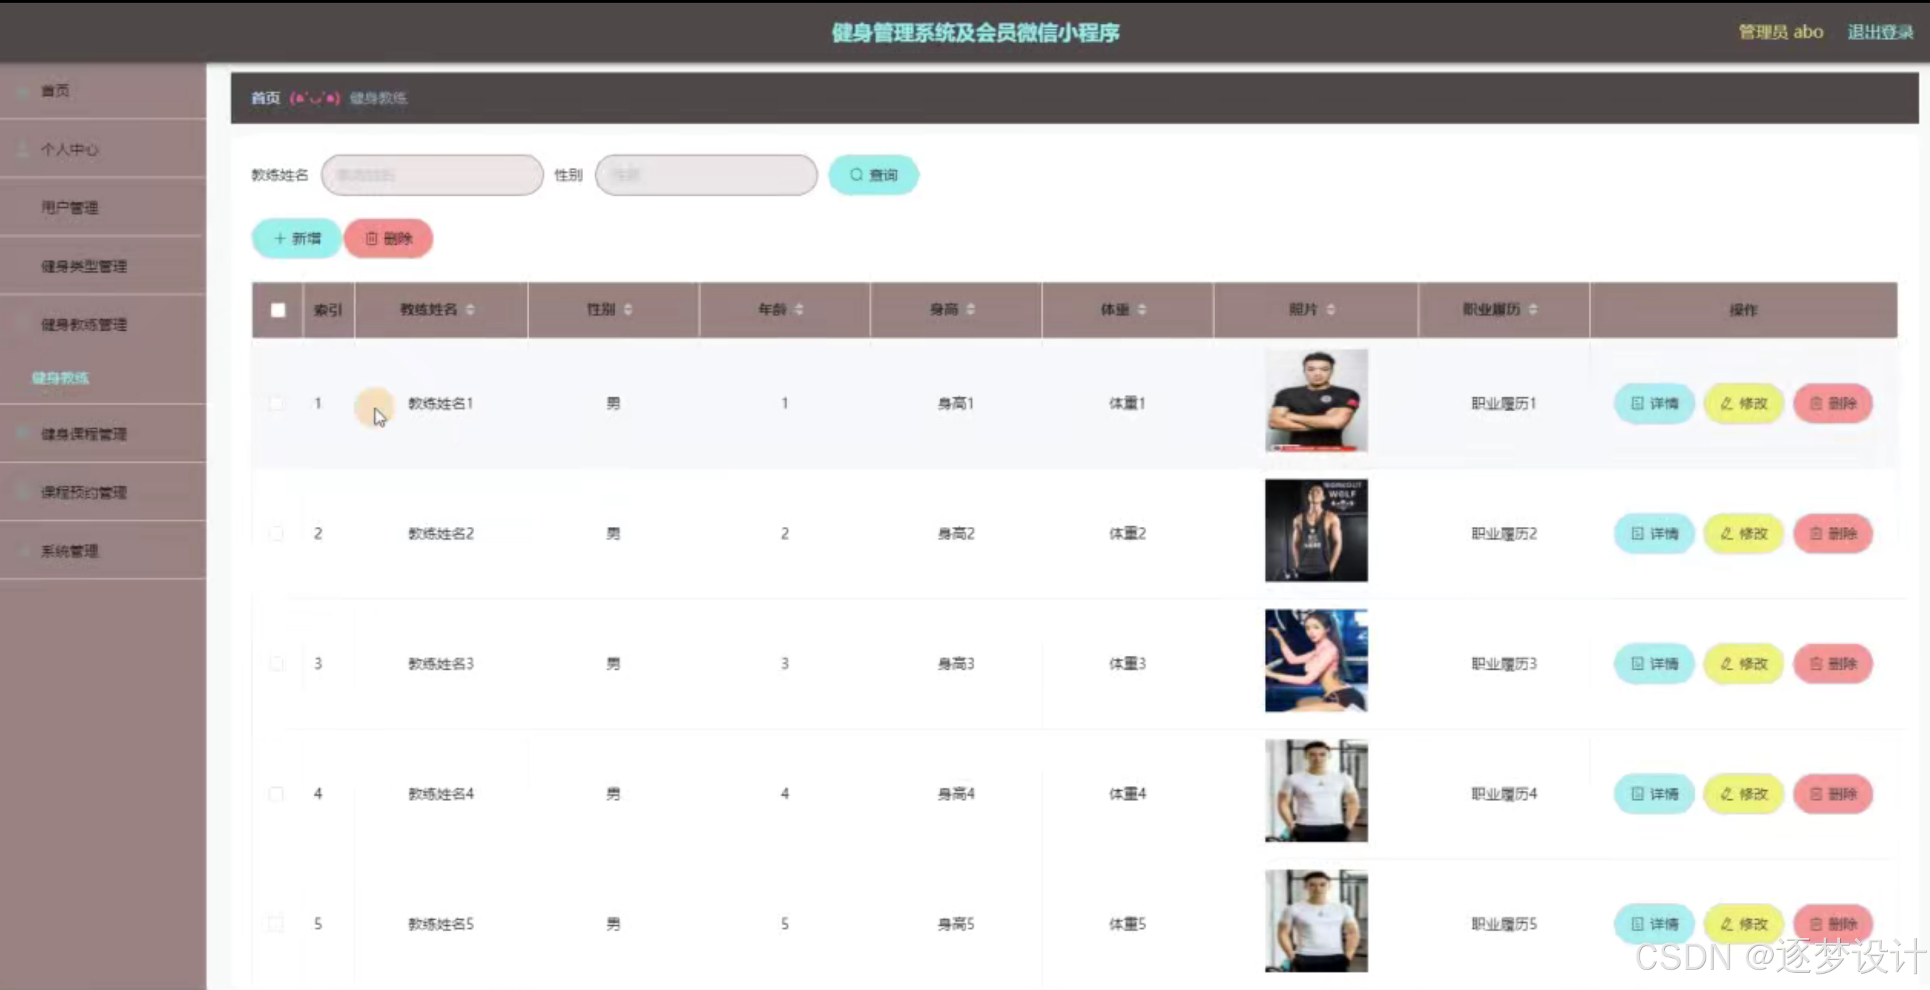Toggle the select-all header checkbox
This screenshot has height=990, width=1930.
pyautogui.click(x=278, y=310)
